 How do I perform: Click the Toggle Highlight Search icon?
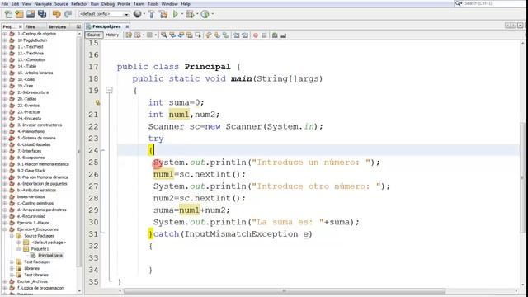[190, 35]
